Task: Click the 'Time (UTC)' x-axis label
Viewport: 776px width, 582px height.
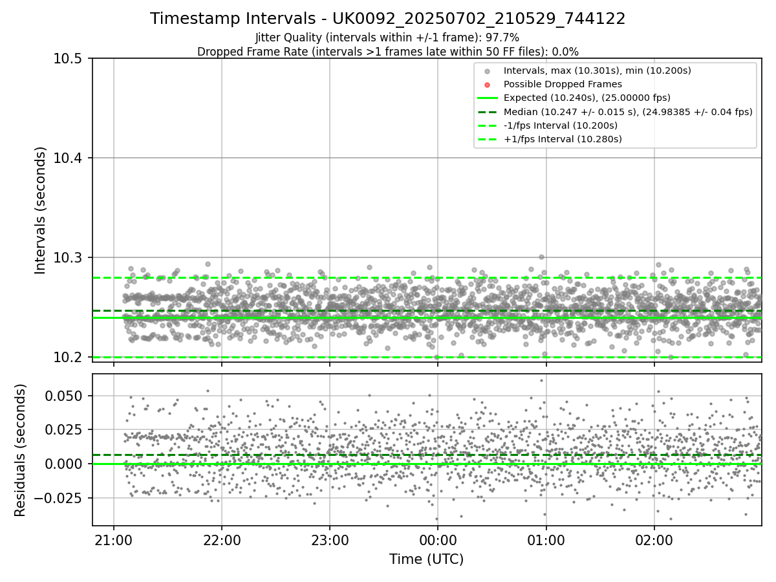Action: [x=426, y=559]
